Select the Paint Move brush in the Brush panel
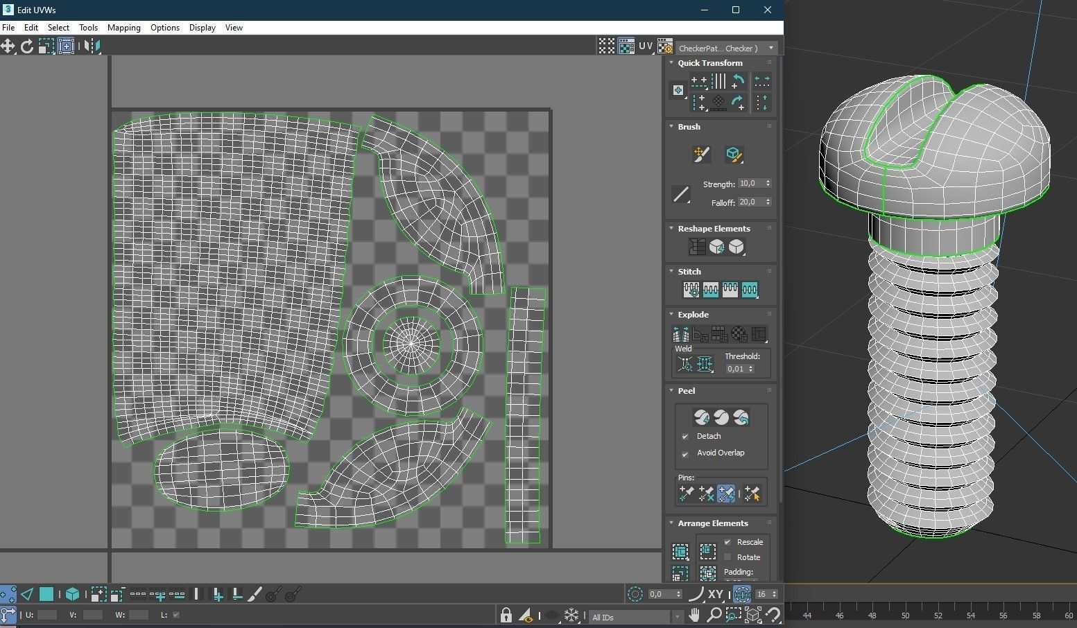The height and width of the screenshot is (628, 1077). 701,155
